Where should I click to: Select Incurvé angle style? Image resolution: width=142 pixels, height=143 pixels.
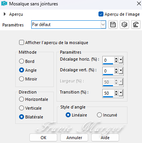pyautogui.click(x=99, y=115)
